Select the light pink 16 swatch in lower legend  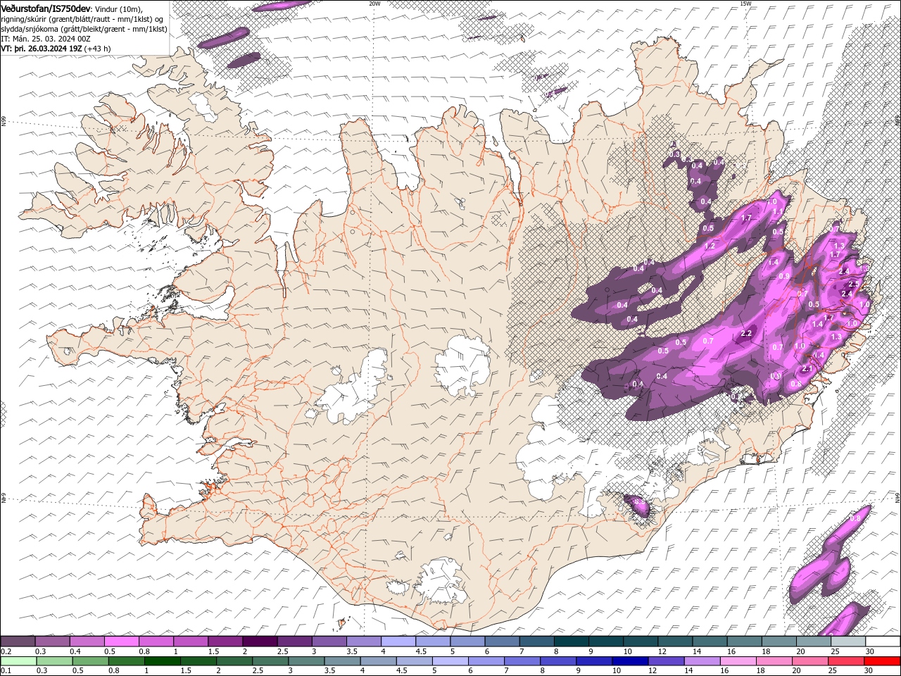pyautogui.click(x=738, y=661)
